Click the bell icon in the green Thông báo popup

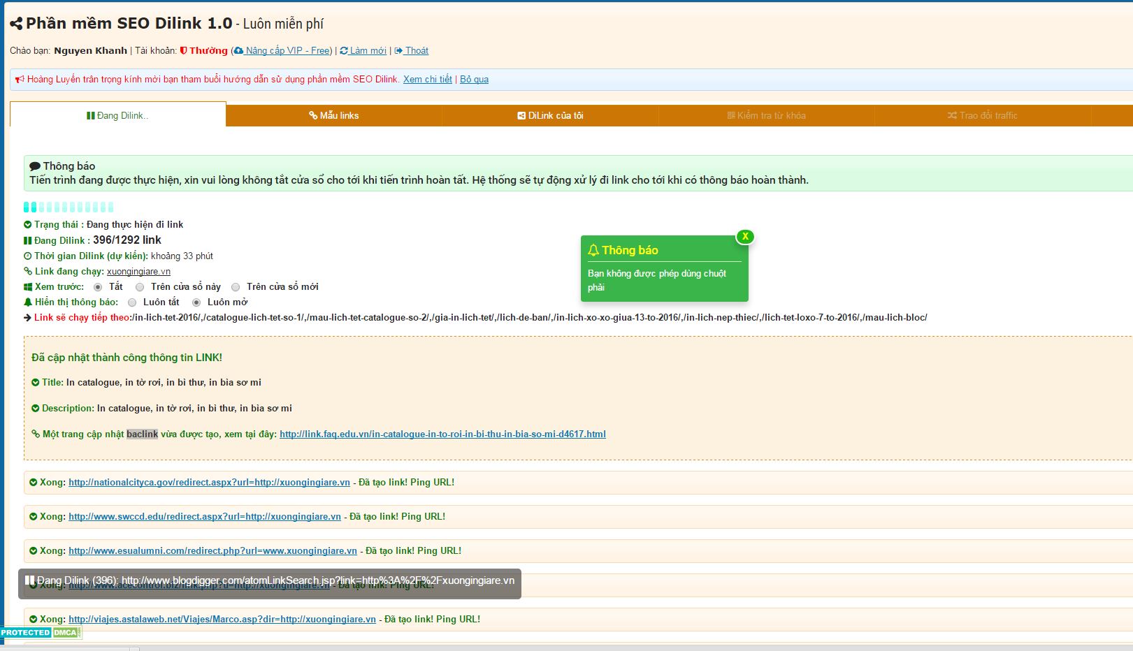point(593,250)
